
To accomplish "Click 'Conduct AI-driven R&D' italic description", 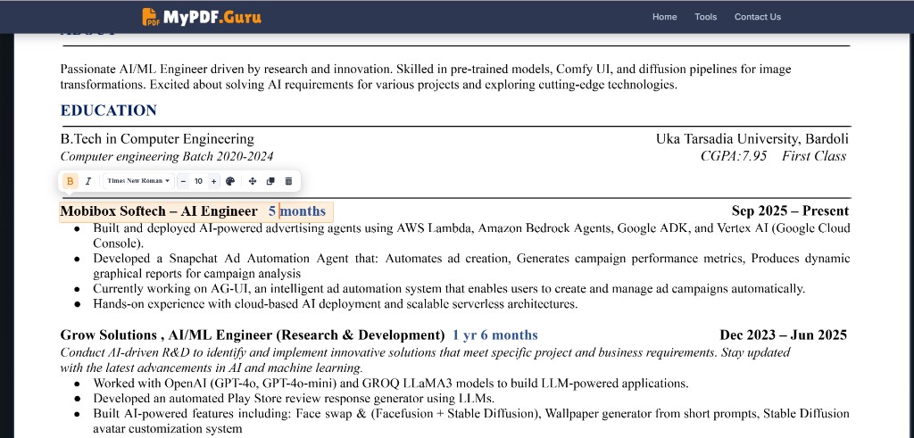I will click(x=426, y=360).
